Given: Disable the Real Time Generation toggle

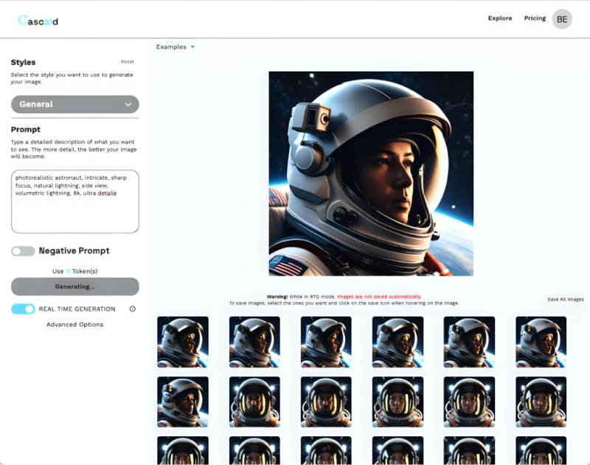Looking at the screenshot, I should pos(23,309).
